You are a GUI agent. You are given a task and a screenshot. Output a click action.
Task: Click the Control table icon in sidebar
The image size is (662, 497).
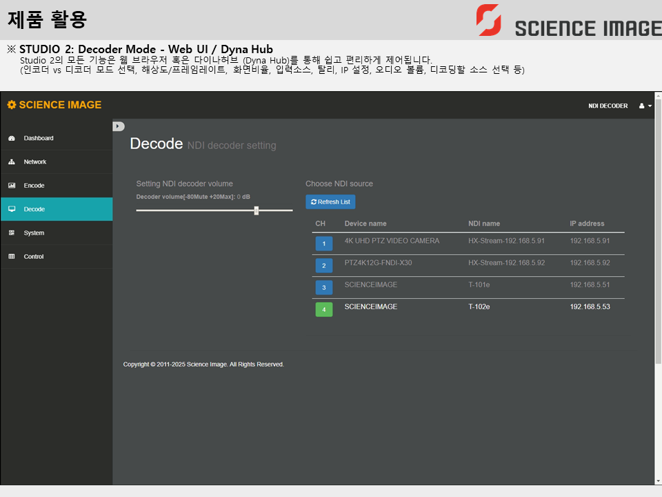(12, 257)
